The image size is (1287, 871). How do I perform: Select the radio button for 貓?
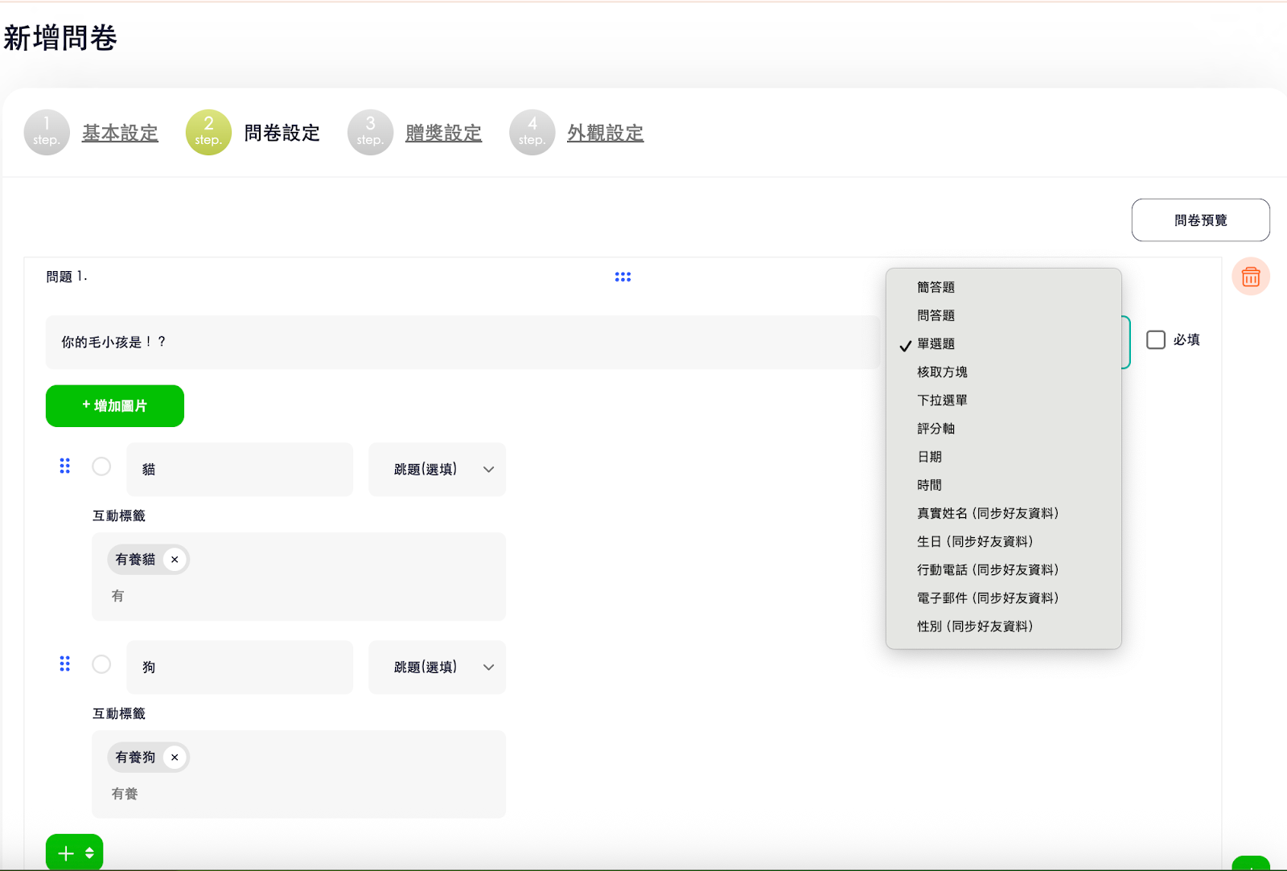click(101, 466)
